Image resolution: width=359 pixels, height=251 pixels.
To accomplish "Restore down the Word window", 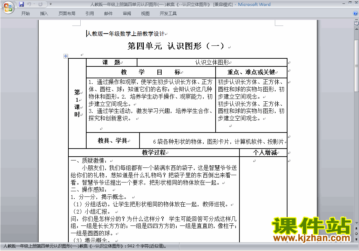I will click(350, 3).
